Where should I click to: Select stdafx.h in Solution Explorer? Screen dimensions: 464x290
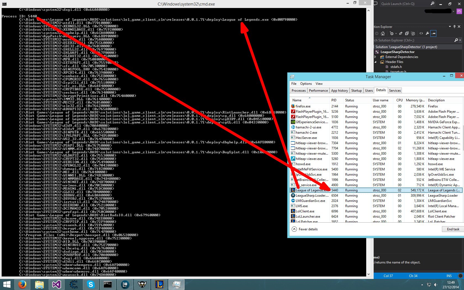click(396, 67)
